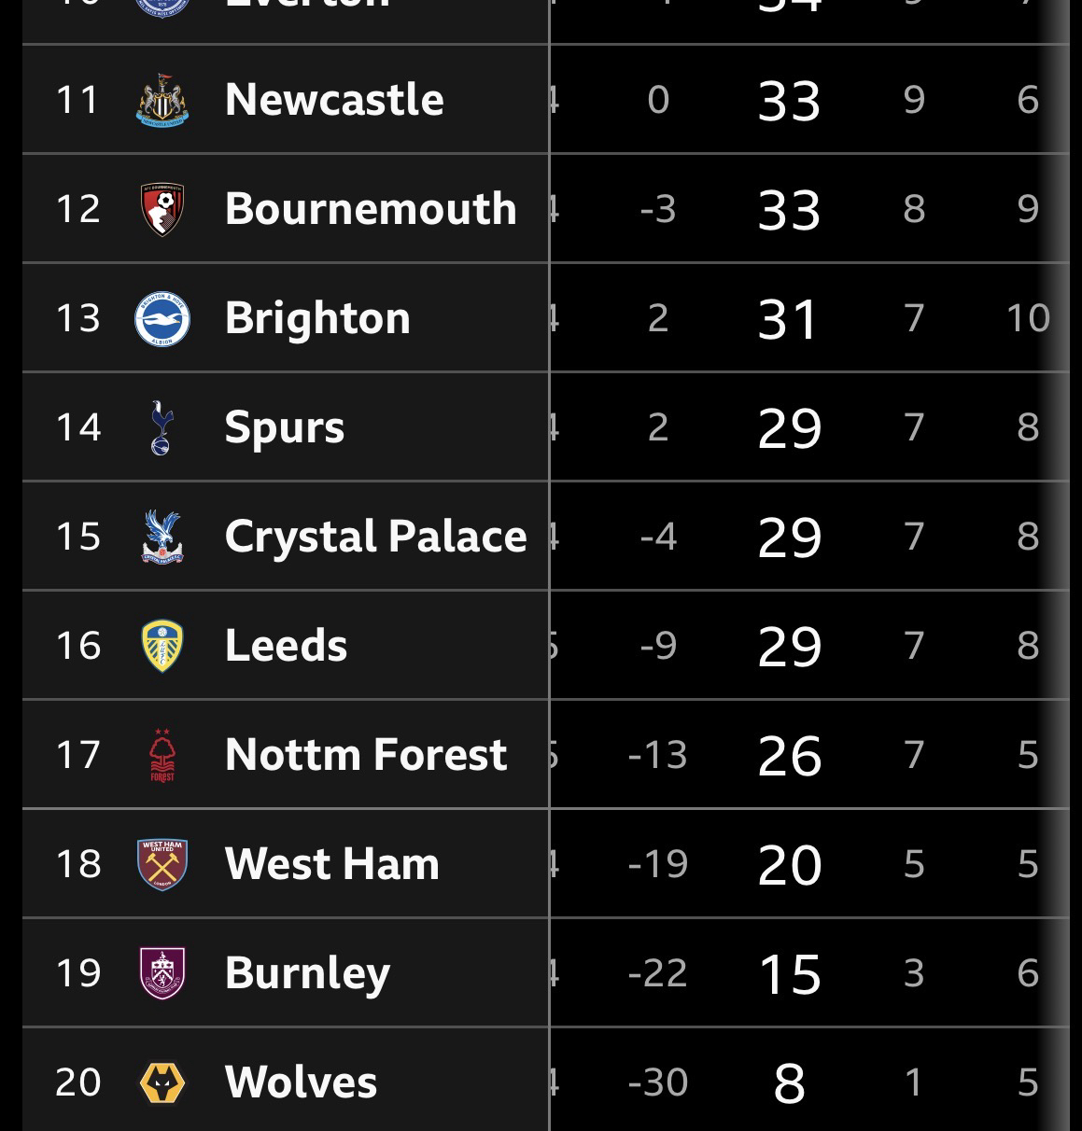Click Burnley's points total of 15
Image resolution: width=1082 pixels, height=1131 pixels.
pyautogui.click(x=790, y=973)
